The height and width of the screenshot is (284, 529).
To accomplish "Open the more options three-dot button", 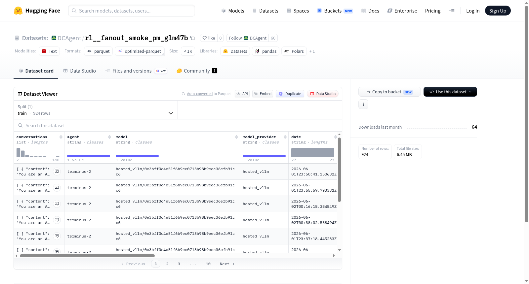I will tap(363, 104).
